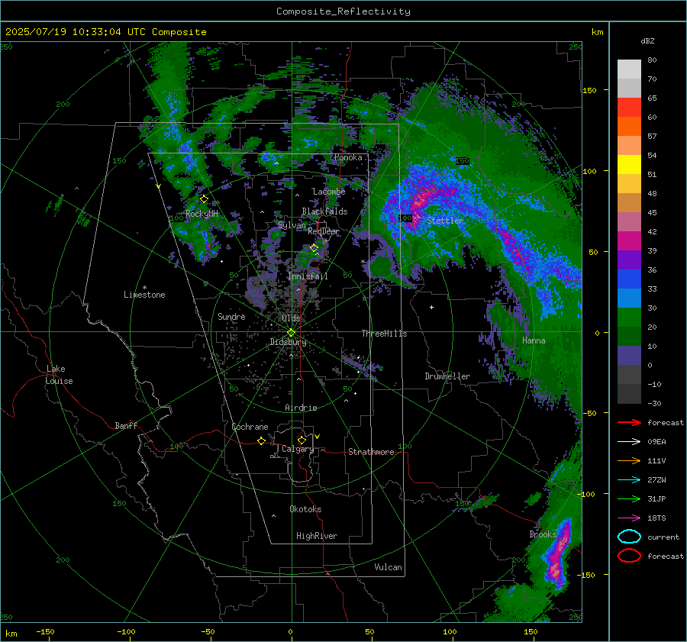Image resolution: width=687 pixels, height=642 pixels.
Task: Click the Okotoks city label
Action: [305, 509]
